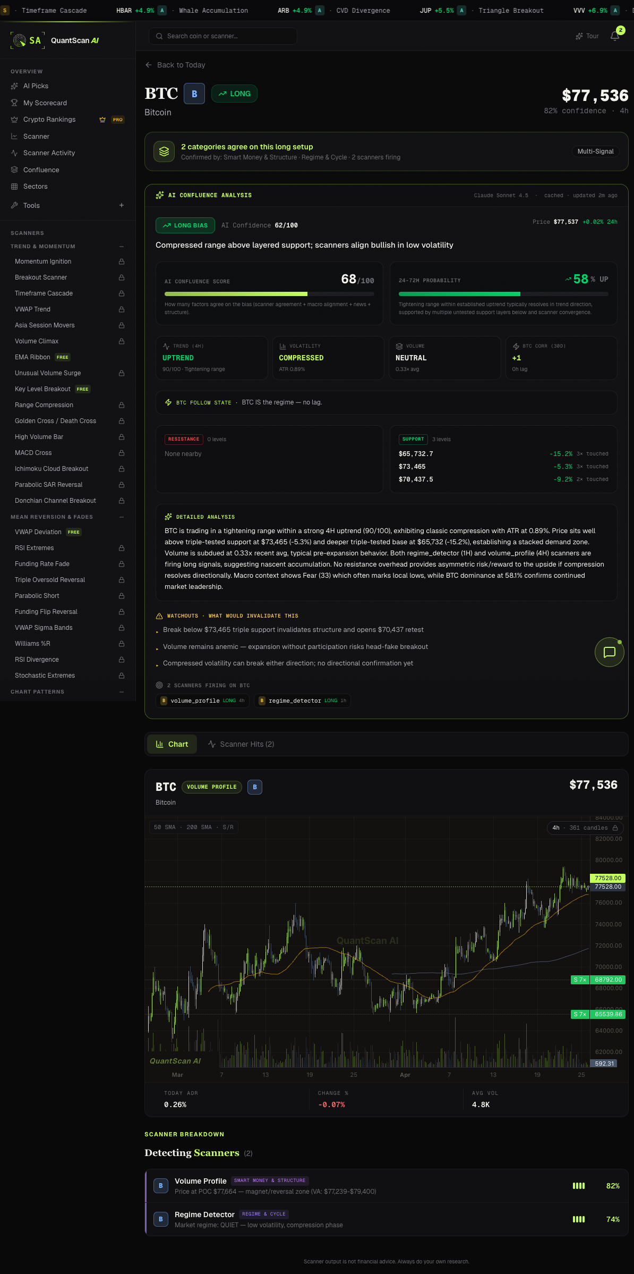
Task: Open the Regime Detector scanner row
Action: (x=387, y=1219)
